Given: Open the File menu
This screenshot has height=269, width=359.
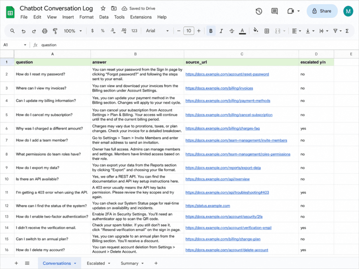Looking at the screenshot, I should pyautogui.click(x=24, y=17).
